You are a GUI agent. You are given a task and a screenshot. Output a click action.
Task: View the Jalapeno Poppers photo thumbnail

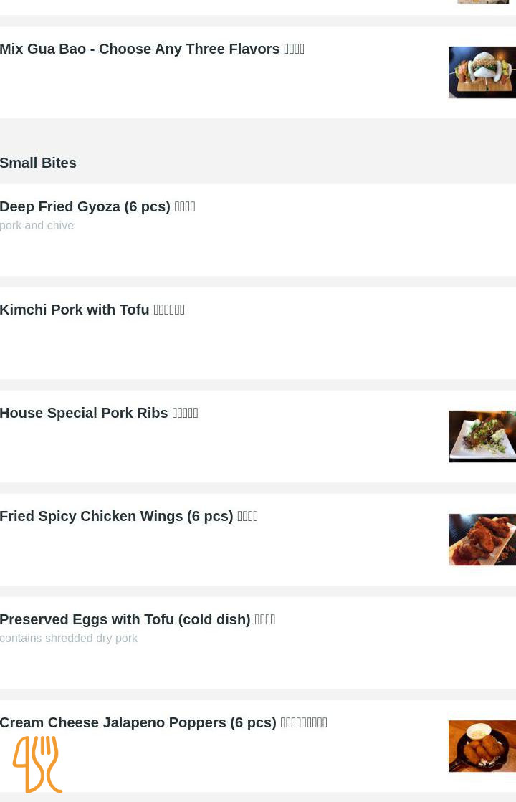click(x=482, y=745)
